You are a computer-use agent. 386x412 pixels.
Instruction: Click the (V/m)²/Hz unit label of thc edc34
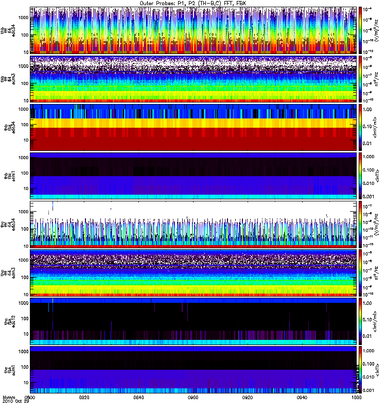coord(377,225)
